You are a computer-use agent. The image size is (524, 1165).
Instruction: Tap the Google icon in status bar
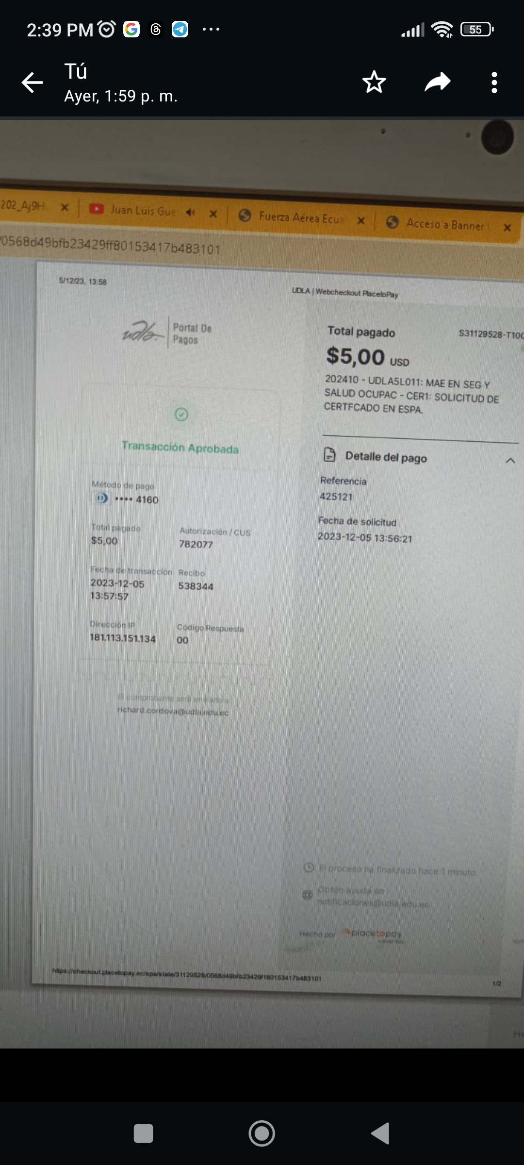131,30
